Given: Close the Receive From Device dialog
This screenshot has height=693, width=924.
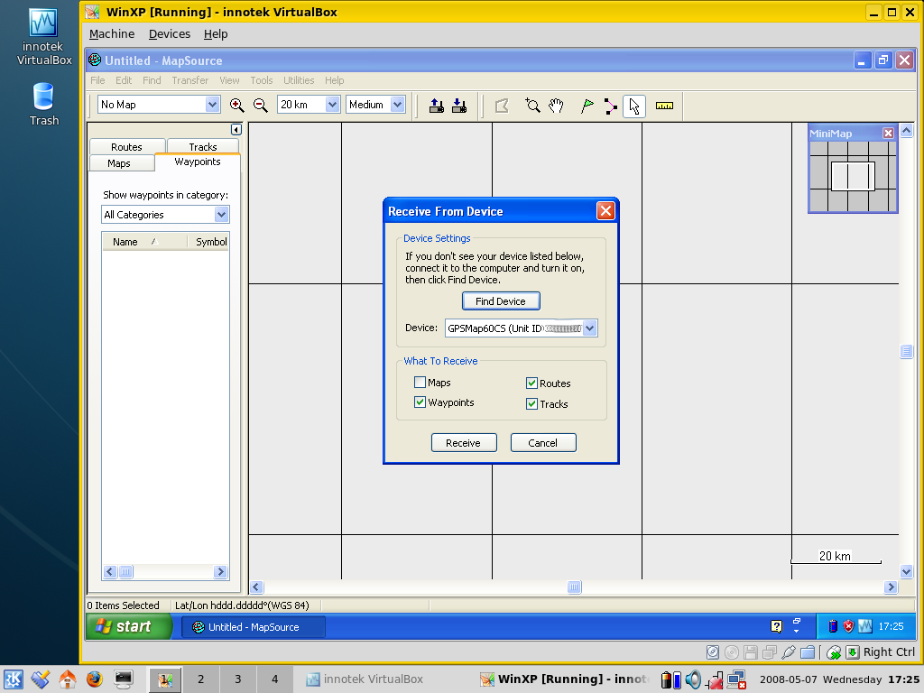Looking at the screenshot, I should pos(605,211).
